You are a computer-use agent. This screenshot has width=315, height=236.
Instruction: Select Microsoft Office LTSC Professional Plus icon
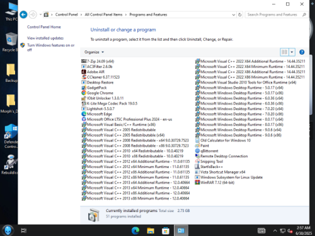84,119
